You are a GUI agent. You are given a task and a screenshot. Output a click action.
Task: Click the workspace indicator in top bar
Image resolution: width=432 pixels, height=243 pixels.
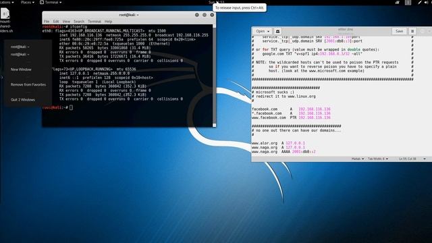tap(408, 3)
